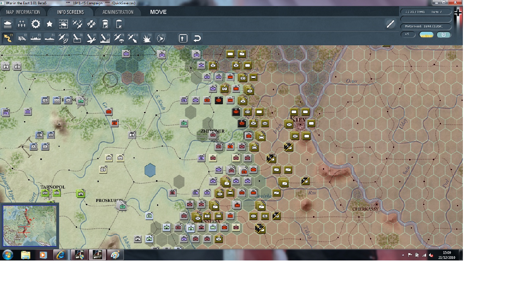Select the blue highlighted hex on map

150,170
